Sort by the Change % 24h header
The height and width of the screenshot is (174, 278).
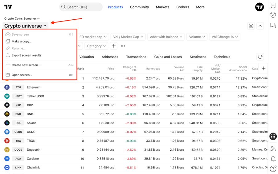pos(129,69)
